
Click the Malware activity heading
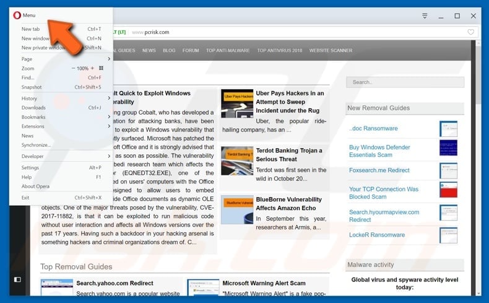point(371,265)
